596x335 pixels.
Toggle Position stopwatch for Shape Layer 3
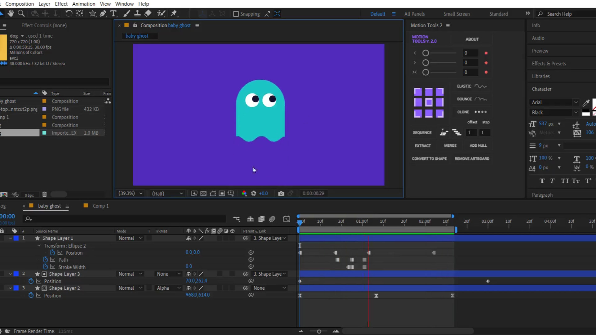click(x=31, y=281)
